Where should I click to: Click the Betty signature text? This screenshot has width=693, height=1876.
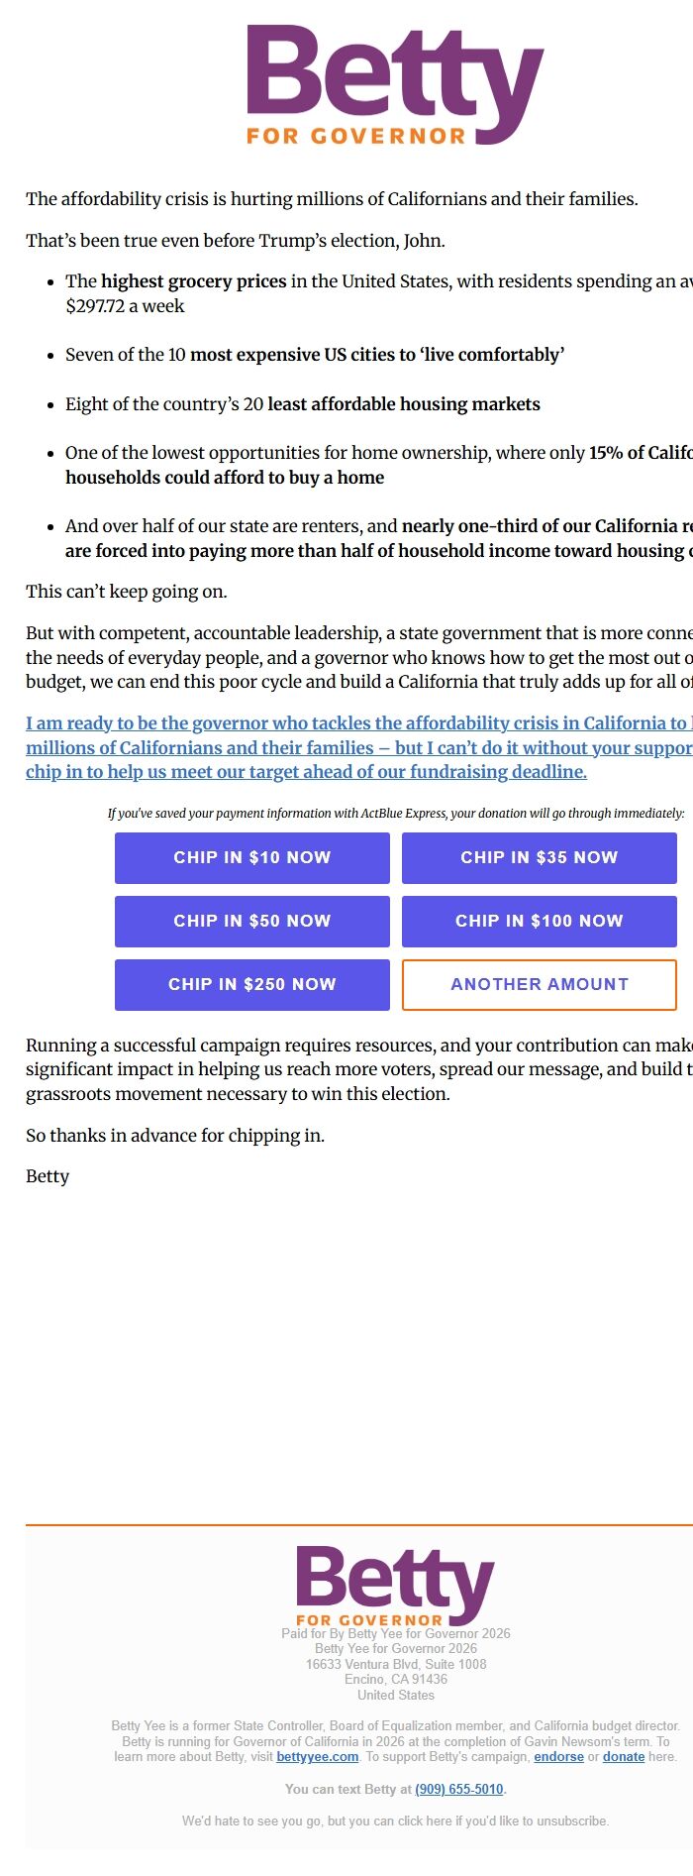coord(48,1176)
